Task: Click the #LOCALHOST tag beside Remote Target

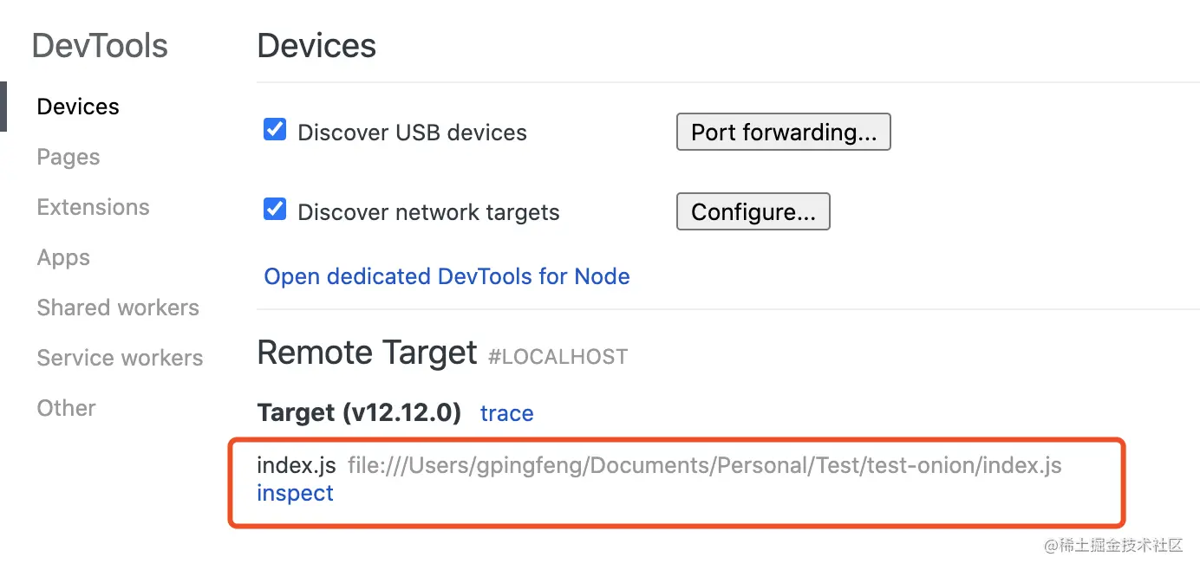Action: click(x=558, y=356)
